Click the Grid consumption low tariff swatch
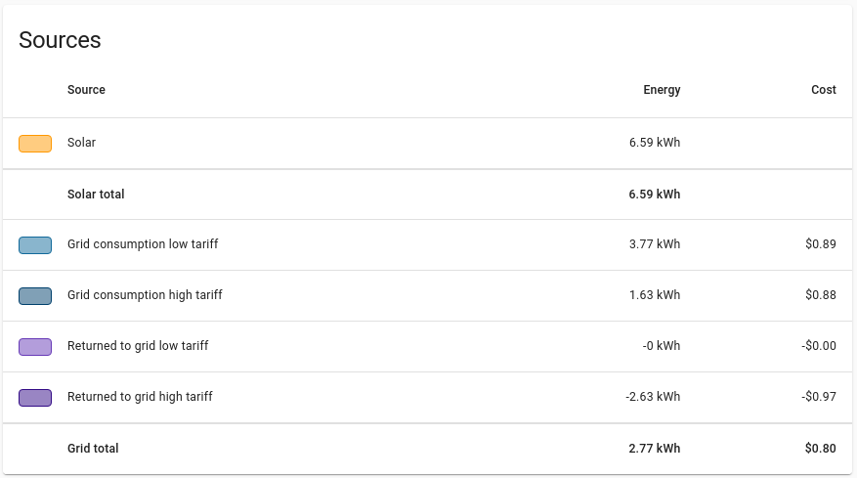Image resolution: width=857 pixels, height=478 pixels. pyautogui.click(x=35, y=245)
